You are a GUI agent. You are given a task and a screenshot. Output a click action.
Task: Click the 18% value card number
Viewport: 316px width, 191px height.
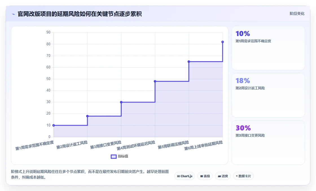243,81
